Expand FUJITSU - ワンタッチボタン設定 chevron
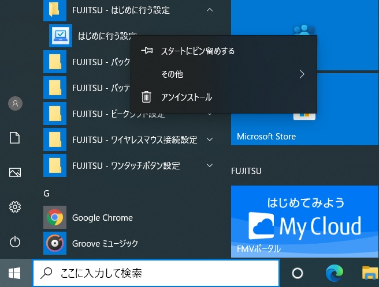Viewport: 379px width, 287px height. 210,165
